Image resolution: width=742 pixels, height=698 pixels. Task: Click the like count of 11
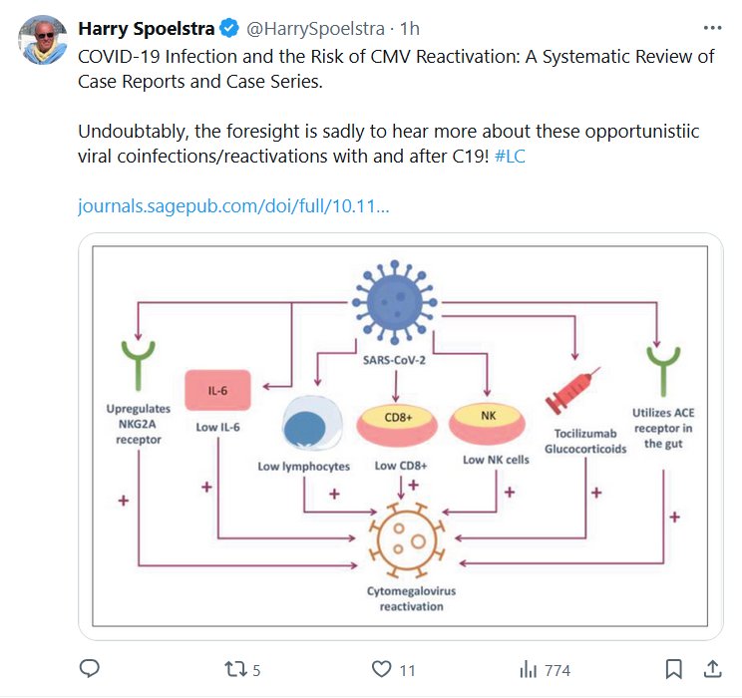(x=407, y=670)
